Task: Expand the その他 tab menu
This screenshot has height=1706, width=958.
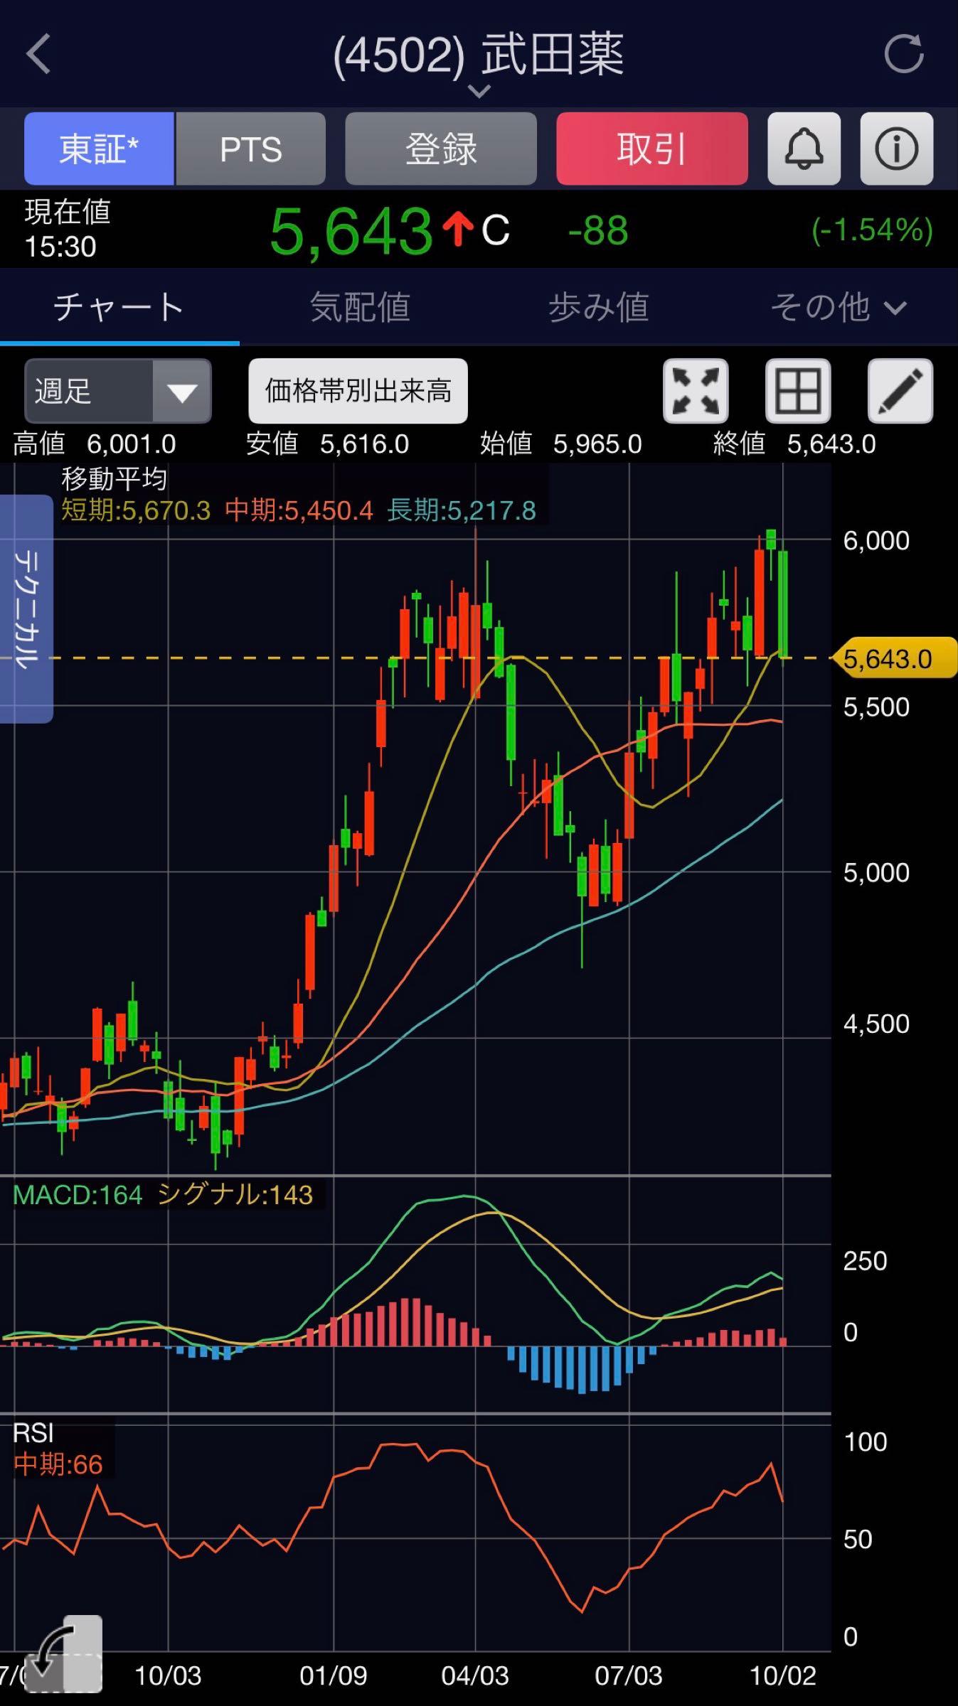Action: coord(839,307)
